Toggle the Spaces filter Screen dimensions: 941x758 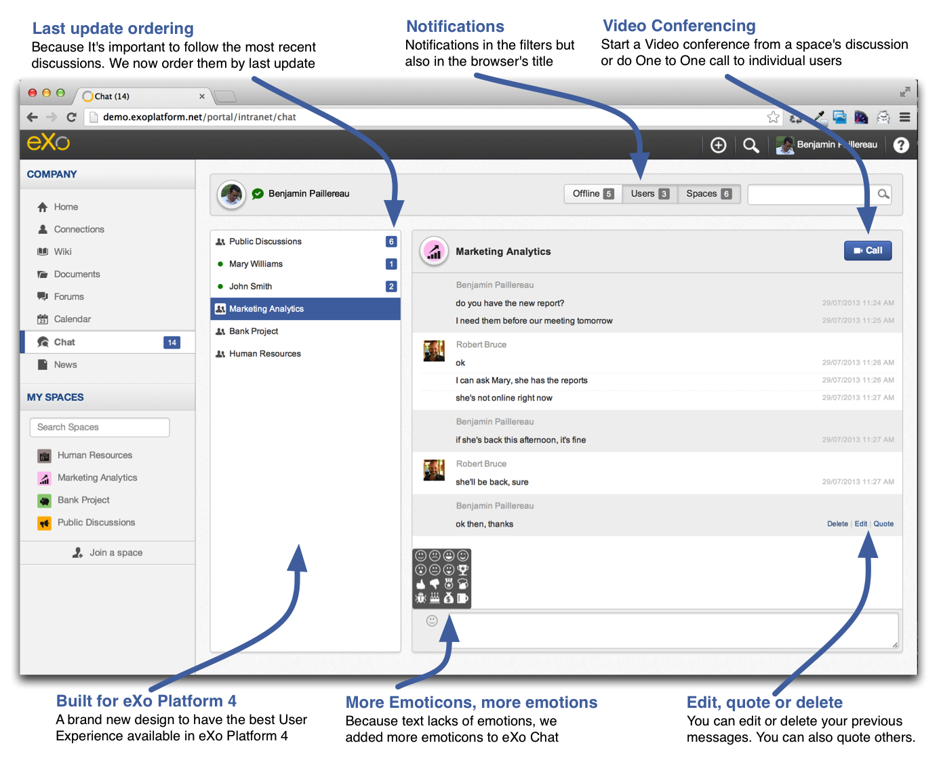[x=708, y=194]
